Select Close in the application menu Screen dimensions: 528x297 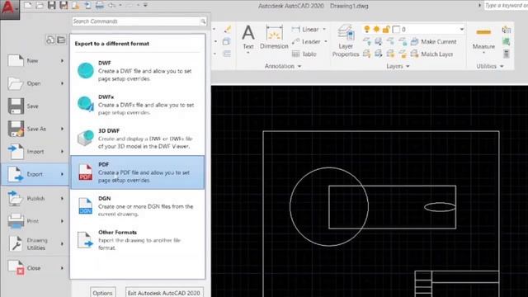click(x=35, y=268)
